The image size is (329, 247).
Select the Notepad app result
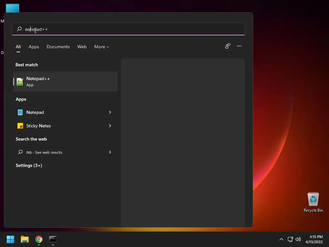[65, 112]
